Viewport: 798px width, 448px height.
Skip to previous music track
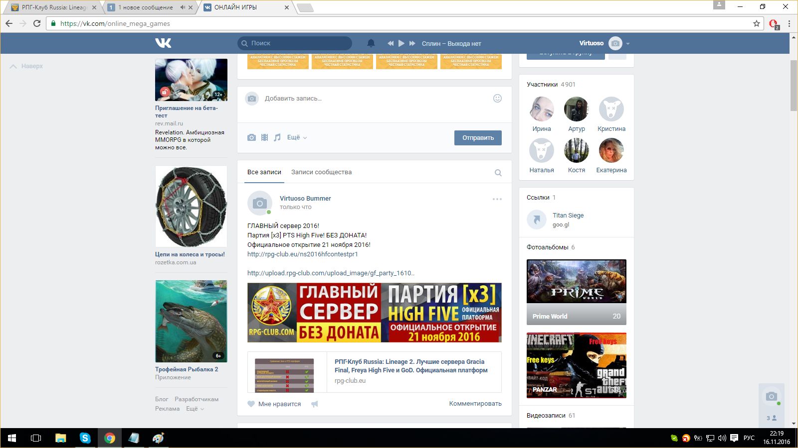391,43
